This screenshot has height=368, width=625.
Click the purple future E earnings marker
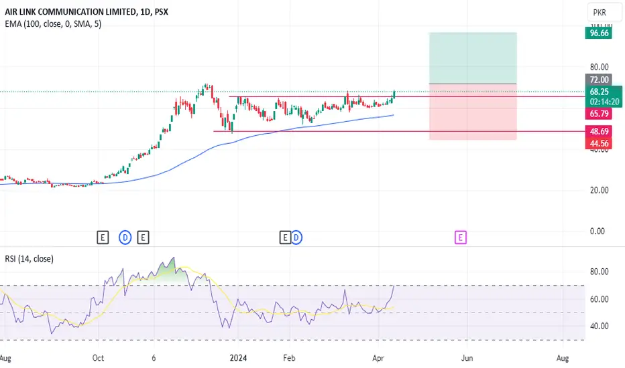[461, 238]
